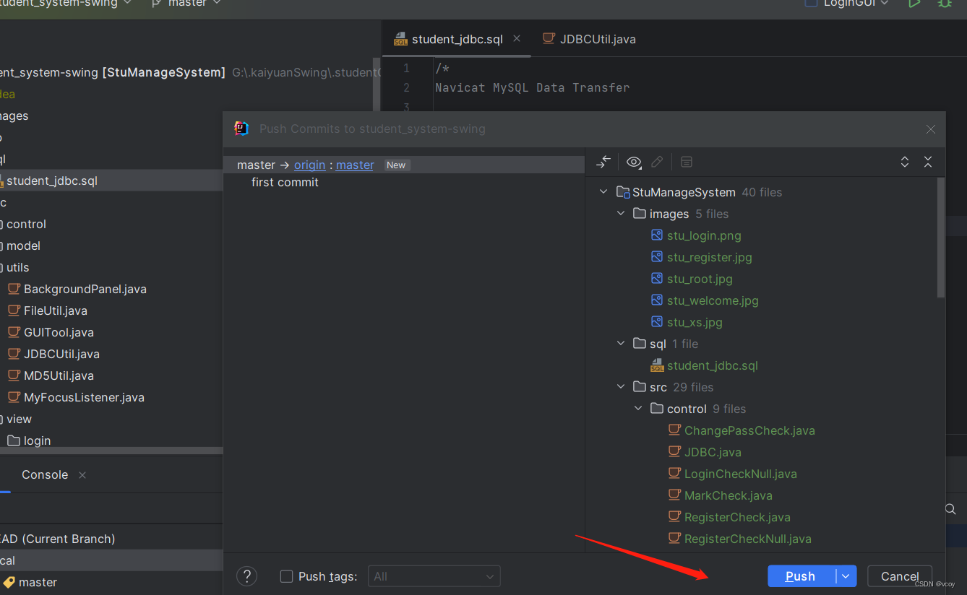Select MD5Util.java in project tree
Viewport: 967px width, 595px height.
(59, 375)
